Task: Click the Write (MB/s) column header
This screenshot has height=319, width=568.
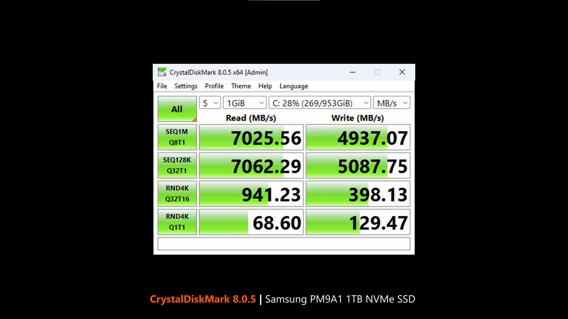Action: [358, 118]
